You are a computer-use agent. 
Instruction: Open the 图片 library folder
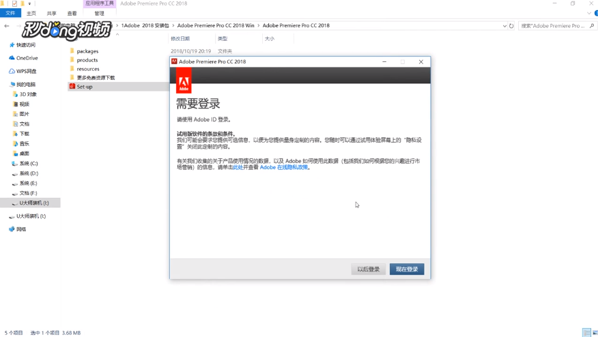[24, 114]
